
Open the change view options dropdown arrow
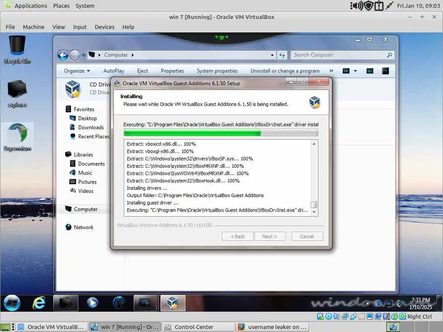click(355, 71)
